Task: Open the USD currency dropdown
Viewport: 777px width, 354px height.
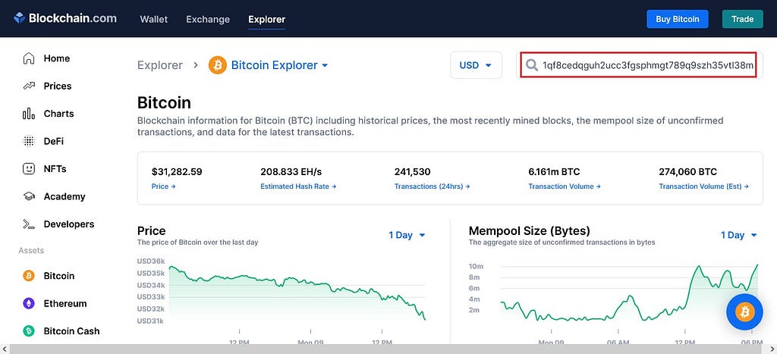Action: (476, 65)
